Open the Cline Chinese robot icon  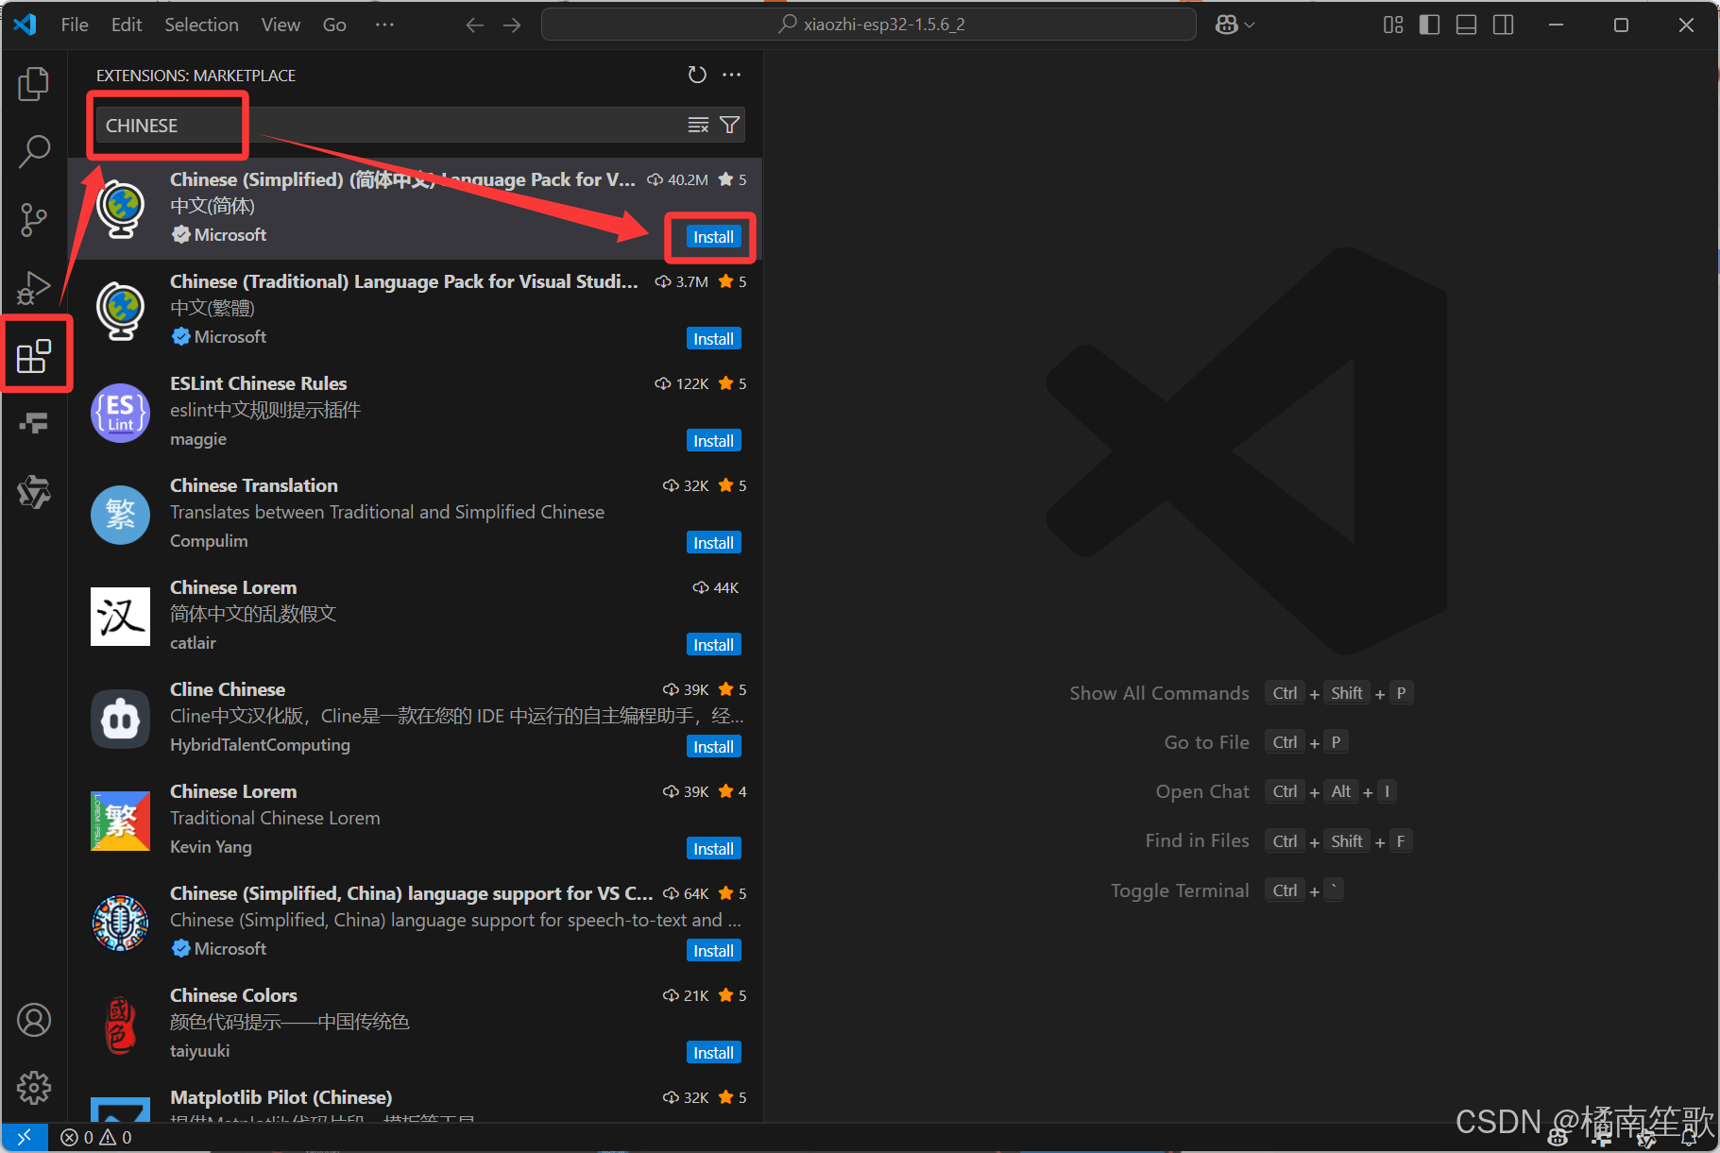tap(120, 719)
